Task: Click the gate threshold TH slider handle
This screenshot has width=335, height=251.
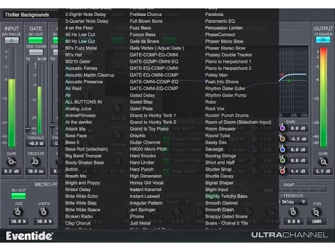Action: pyautogui.click(x=28, y=128)
